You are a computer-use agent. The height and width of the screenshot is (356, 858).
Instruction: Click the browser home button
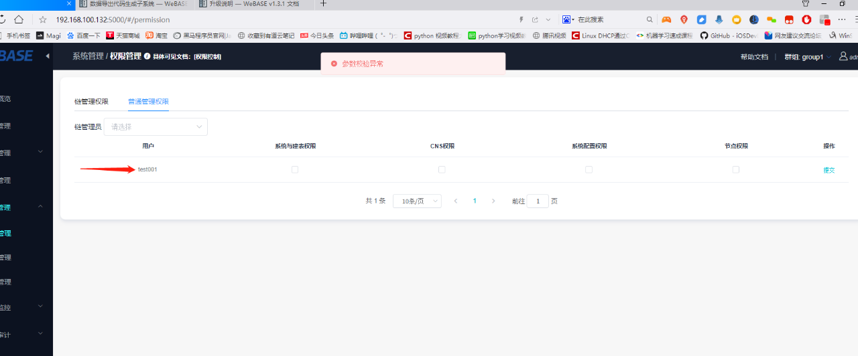pyautogui.click(x=19, y=19)
